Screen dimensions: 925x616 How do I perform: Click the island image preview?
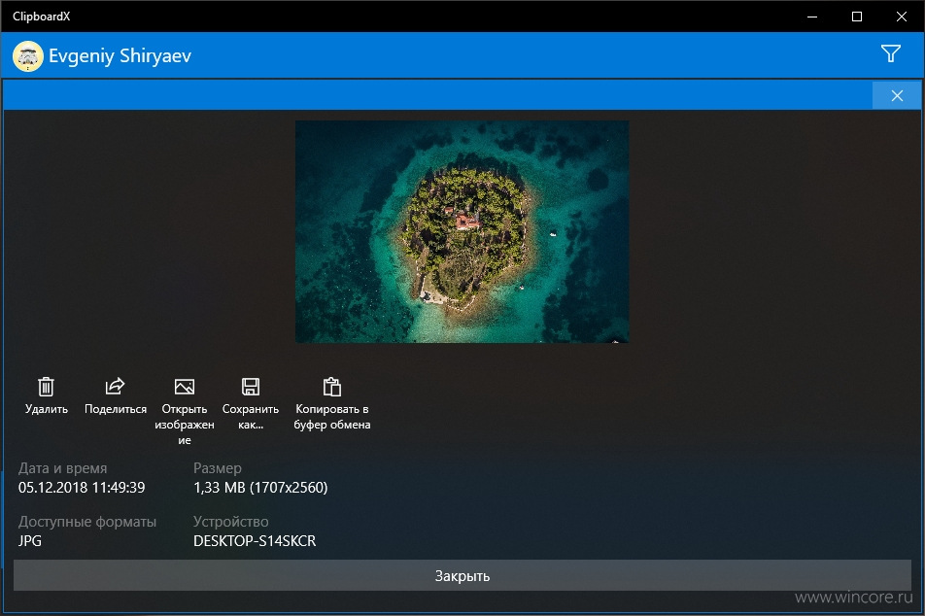click(x=462, y=232)
